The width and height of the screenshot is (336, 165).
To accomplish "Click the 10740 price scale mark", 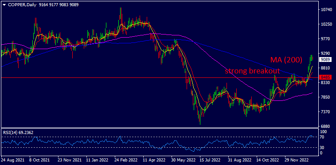I will (x=327, y=10).
